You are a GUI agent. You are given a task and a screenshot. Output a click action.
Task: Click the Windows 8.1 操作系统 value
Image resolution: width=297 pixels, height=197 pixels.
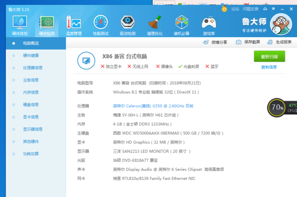pyautogui.click(x=156, y=92)
